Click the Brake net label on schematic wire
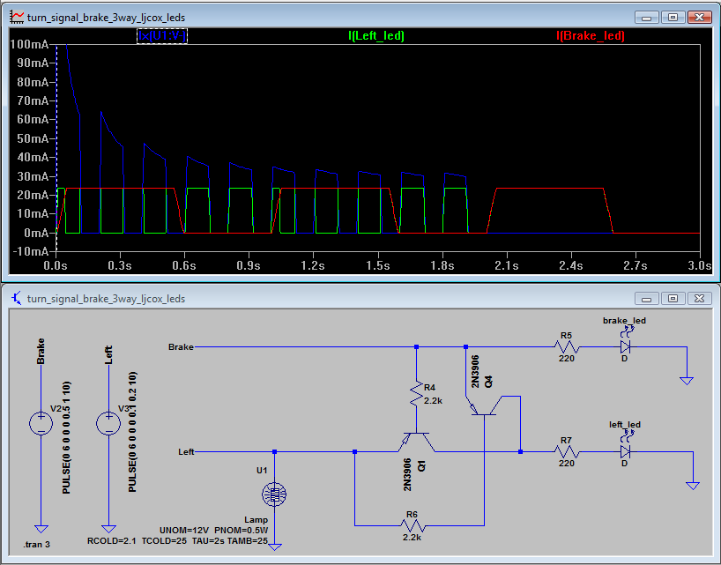 click(x=181, y=347)
